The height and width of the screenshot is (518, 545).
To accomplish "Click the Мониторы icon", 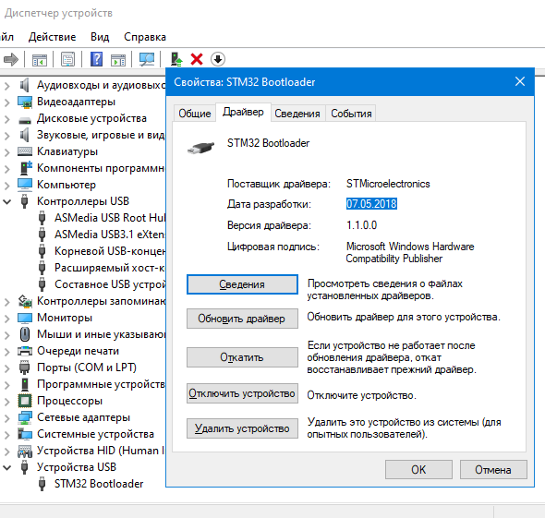I will click(x=25, y=318).
